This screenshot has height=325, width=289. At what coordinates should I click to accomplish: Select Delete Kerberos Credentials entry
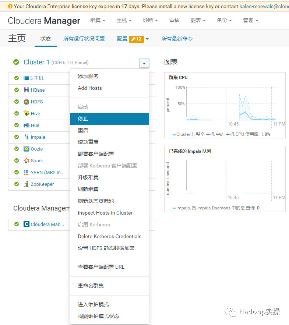[x=109, y=236]
